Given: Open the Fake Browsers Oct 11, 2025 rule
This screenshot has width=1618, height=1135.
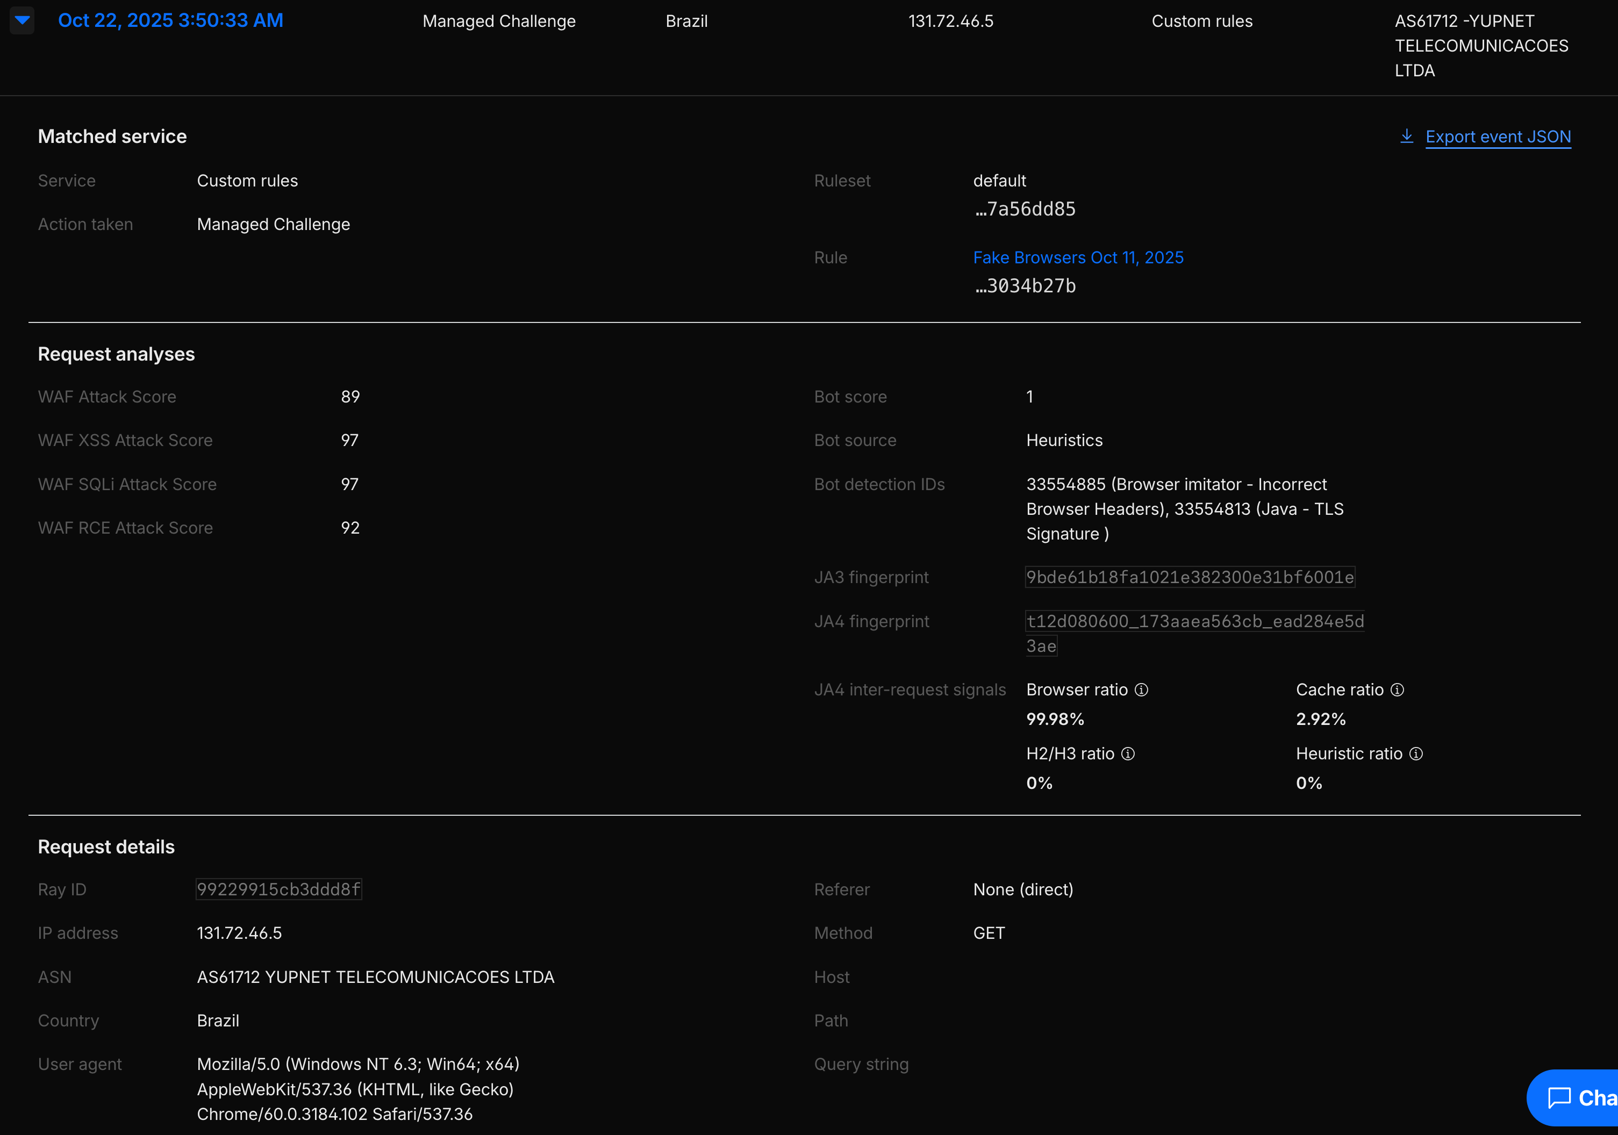Looking at the screenshot, I should point(1077,258).
